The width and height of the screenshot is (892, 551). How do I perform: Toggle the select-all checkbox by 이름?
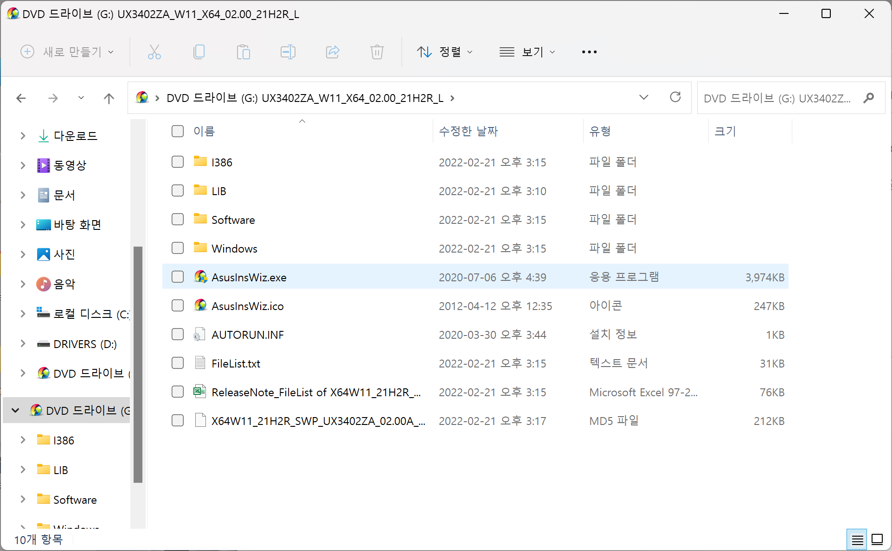[x=178, y=131]
